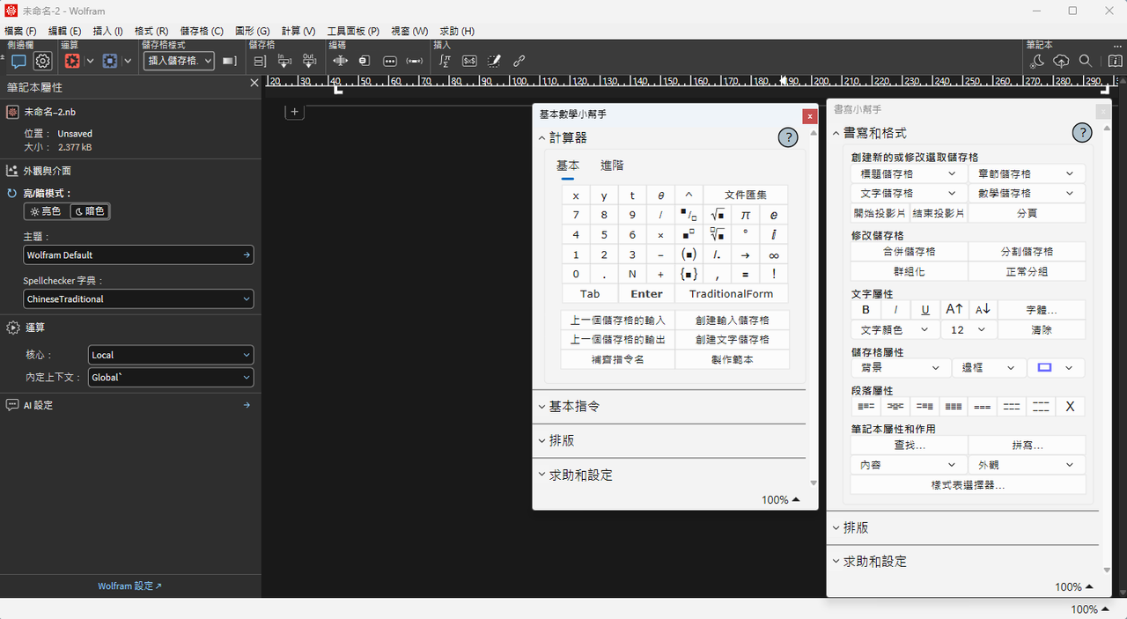Click the insert output cell 'Out' icon
The width and height of the screenshot is (1127, 619).
[x=309, y=61]
